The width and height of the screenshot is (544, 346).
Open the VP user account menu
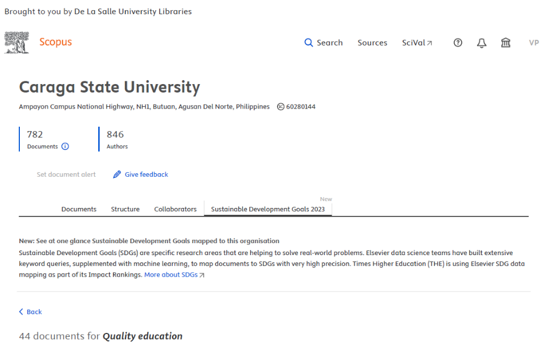[533, 43]
